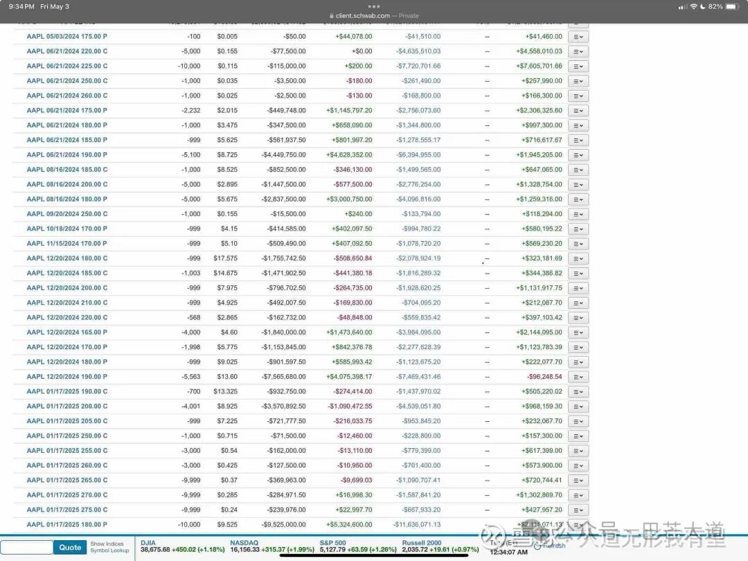The height and width of the screenshot is (561, 748).
Task: Open the AAPL 01/17/2025 265.00 C position link
Action: click(66, 480)
